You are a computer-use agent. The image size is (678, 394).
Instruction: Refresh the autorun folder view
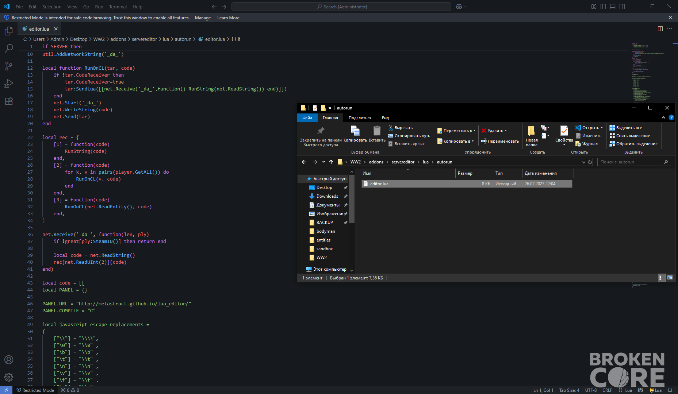[590, 162]
